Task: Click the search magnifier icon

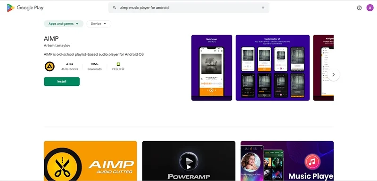Action: (x=115, y=8)
